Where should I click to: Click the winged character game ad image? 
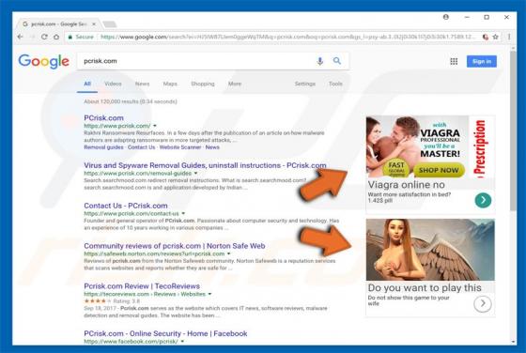[430, 250]
